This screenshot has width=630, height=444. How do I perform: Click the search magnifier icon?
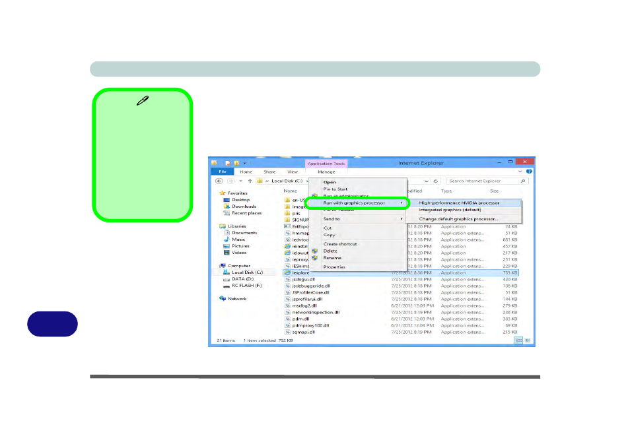click(523, 181)
